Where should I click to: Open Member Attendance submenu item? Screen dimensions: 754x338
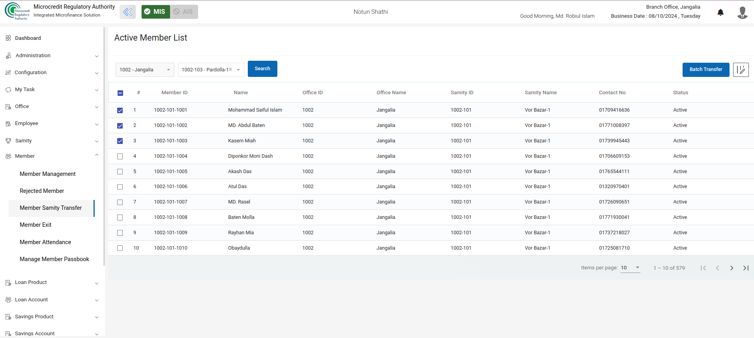pyautogui.click(x=45, y=242)
